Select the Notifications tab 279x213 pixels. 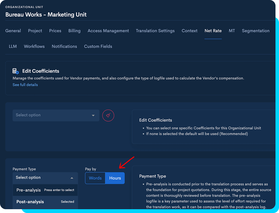tap(64, 47)
